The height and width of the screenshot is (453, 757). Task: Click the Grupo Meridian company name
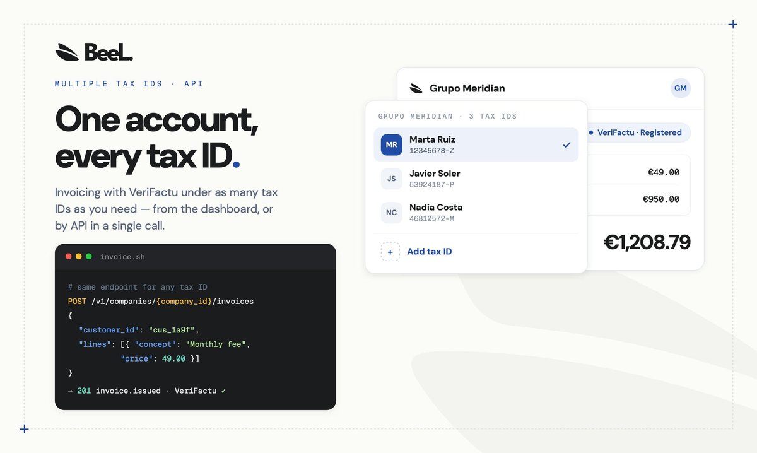(x=467, y=88)
